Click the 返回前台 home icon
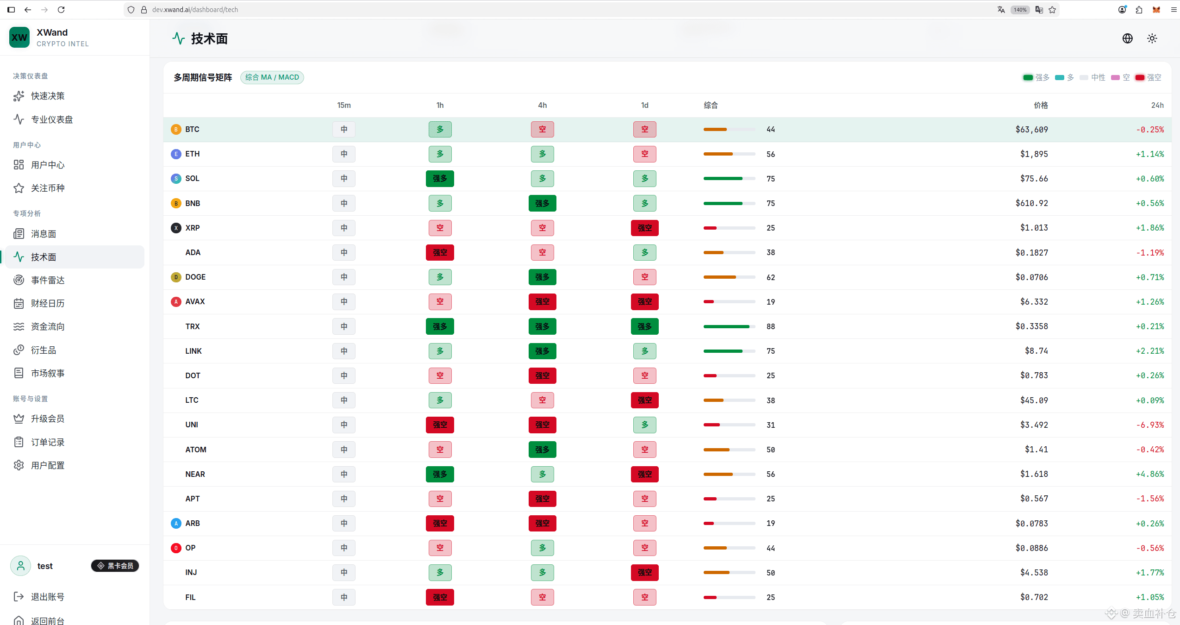The width and height of the screenshot is (1180, 625). 19,621
